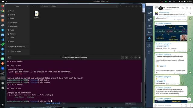Open the Telegram channel more options menu
The height and width of the screenshot is (108, 193).
[x=191, y=8]
